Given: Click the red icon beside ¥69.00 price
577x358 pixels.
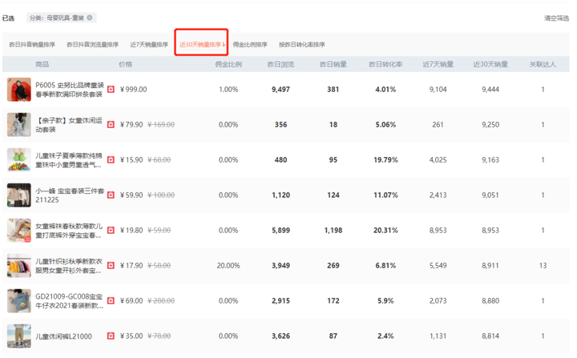Looking at the screenshot, I should coord(111,301).
